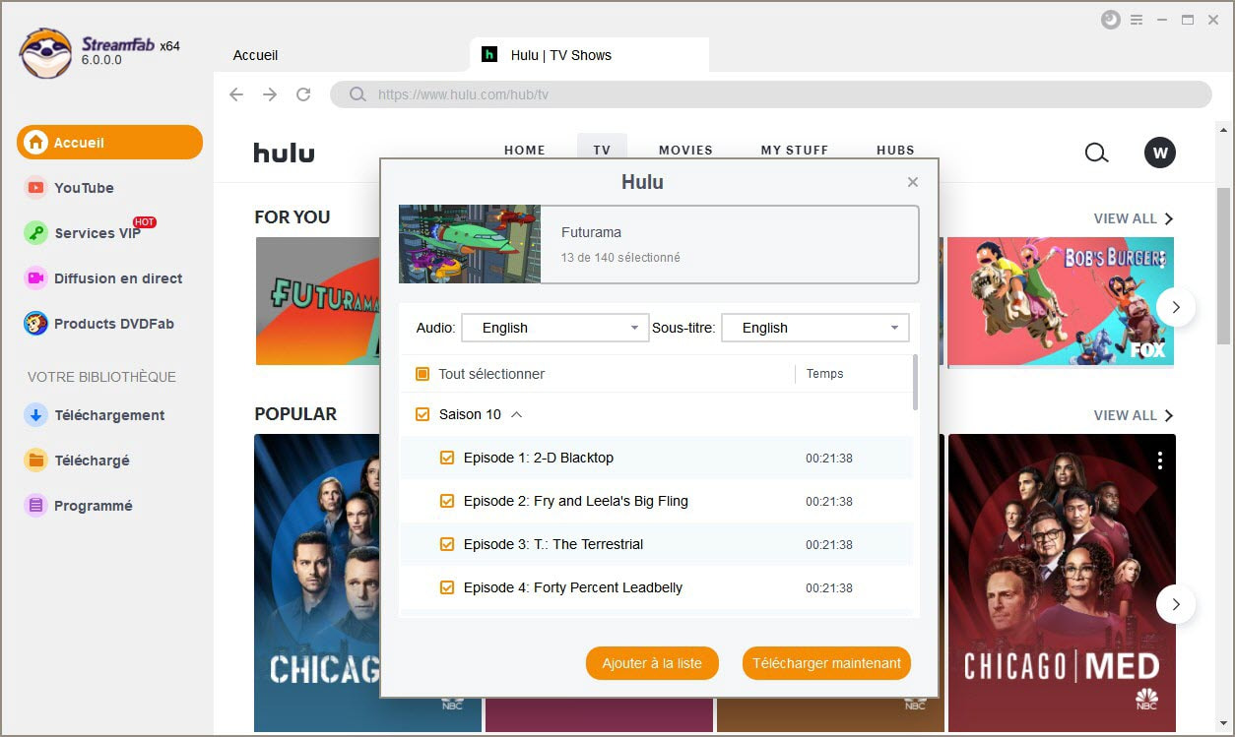Click the StreamFab sloth logo
Image resolution: width=1235 pixels, height=737 pixels.
(44, 53)
